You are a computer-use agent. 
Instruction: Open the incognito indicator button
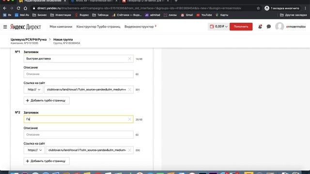tap(282, 8)
